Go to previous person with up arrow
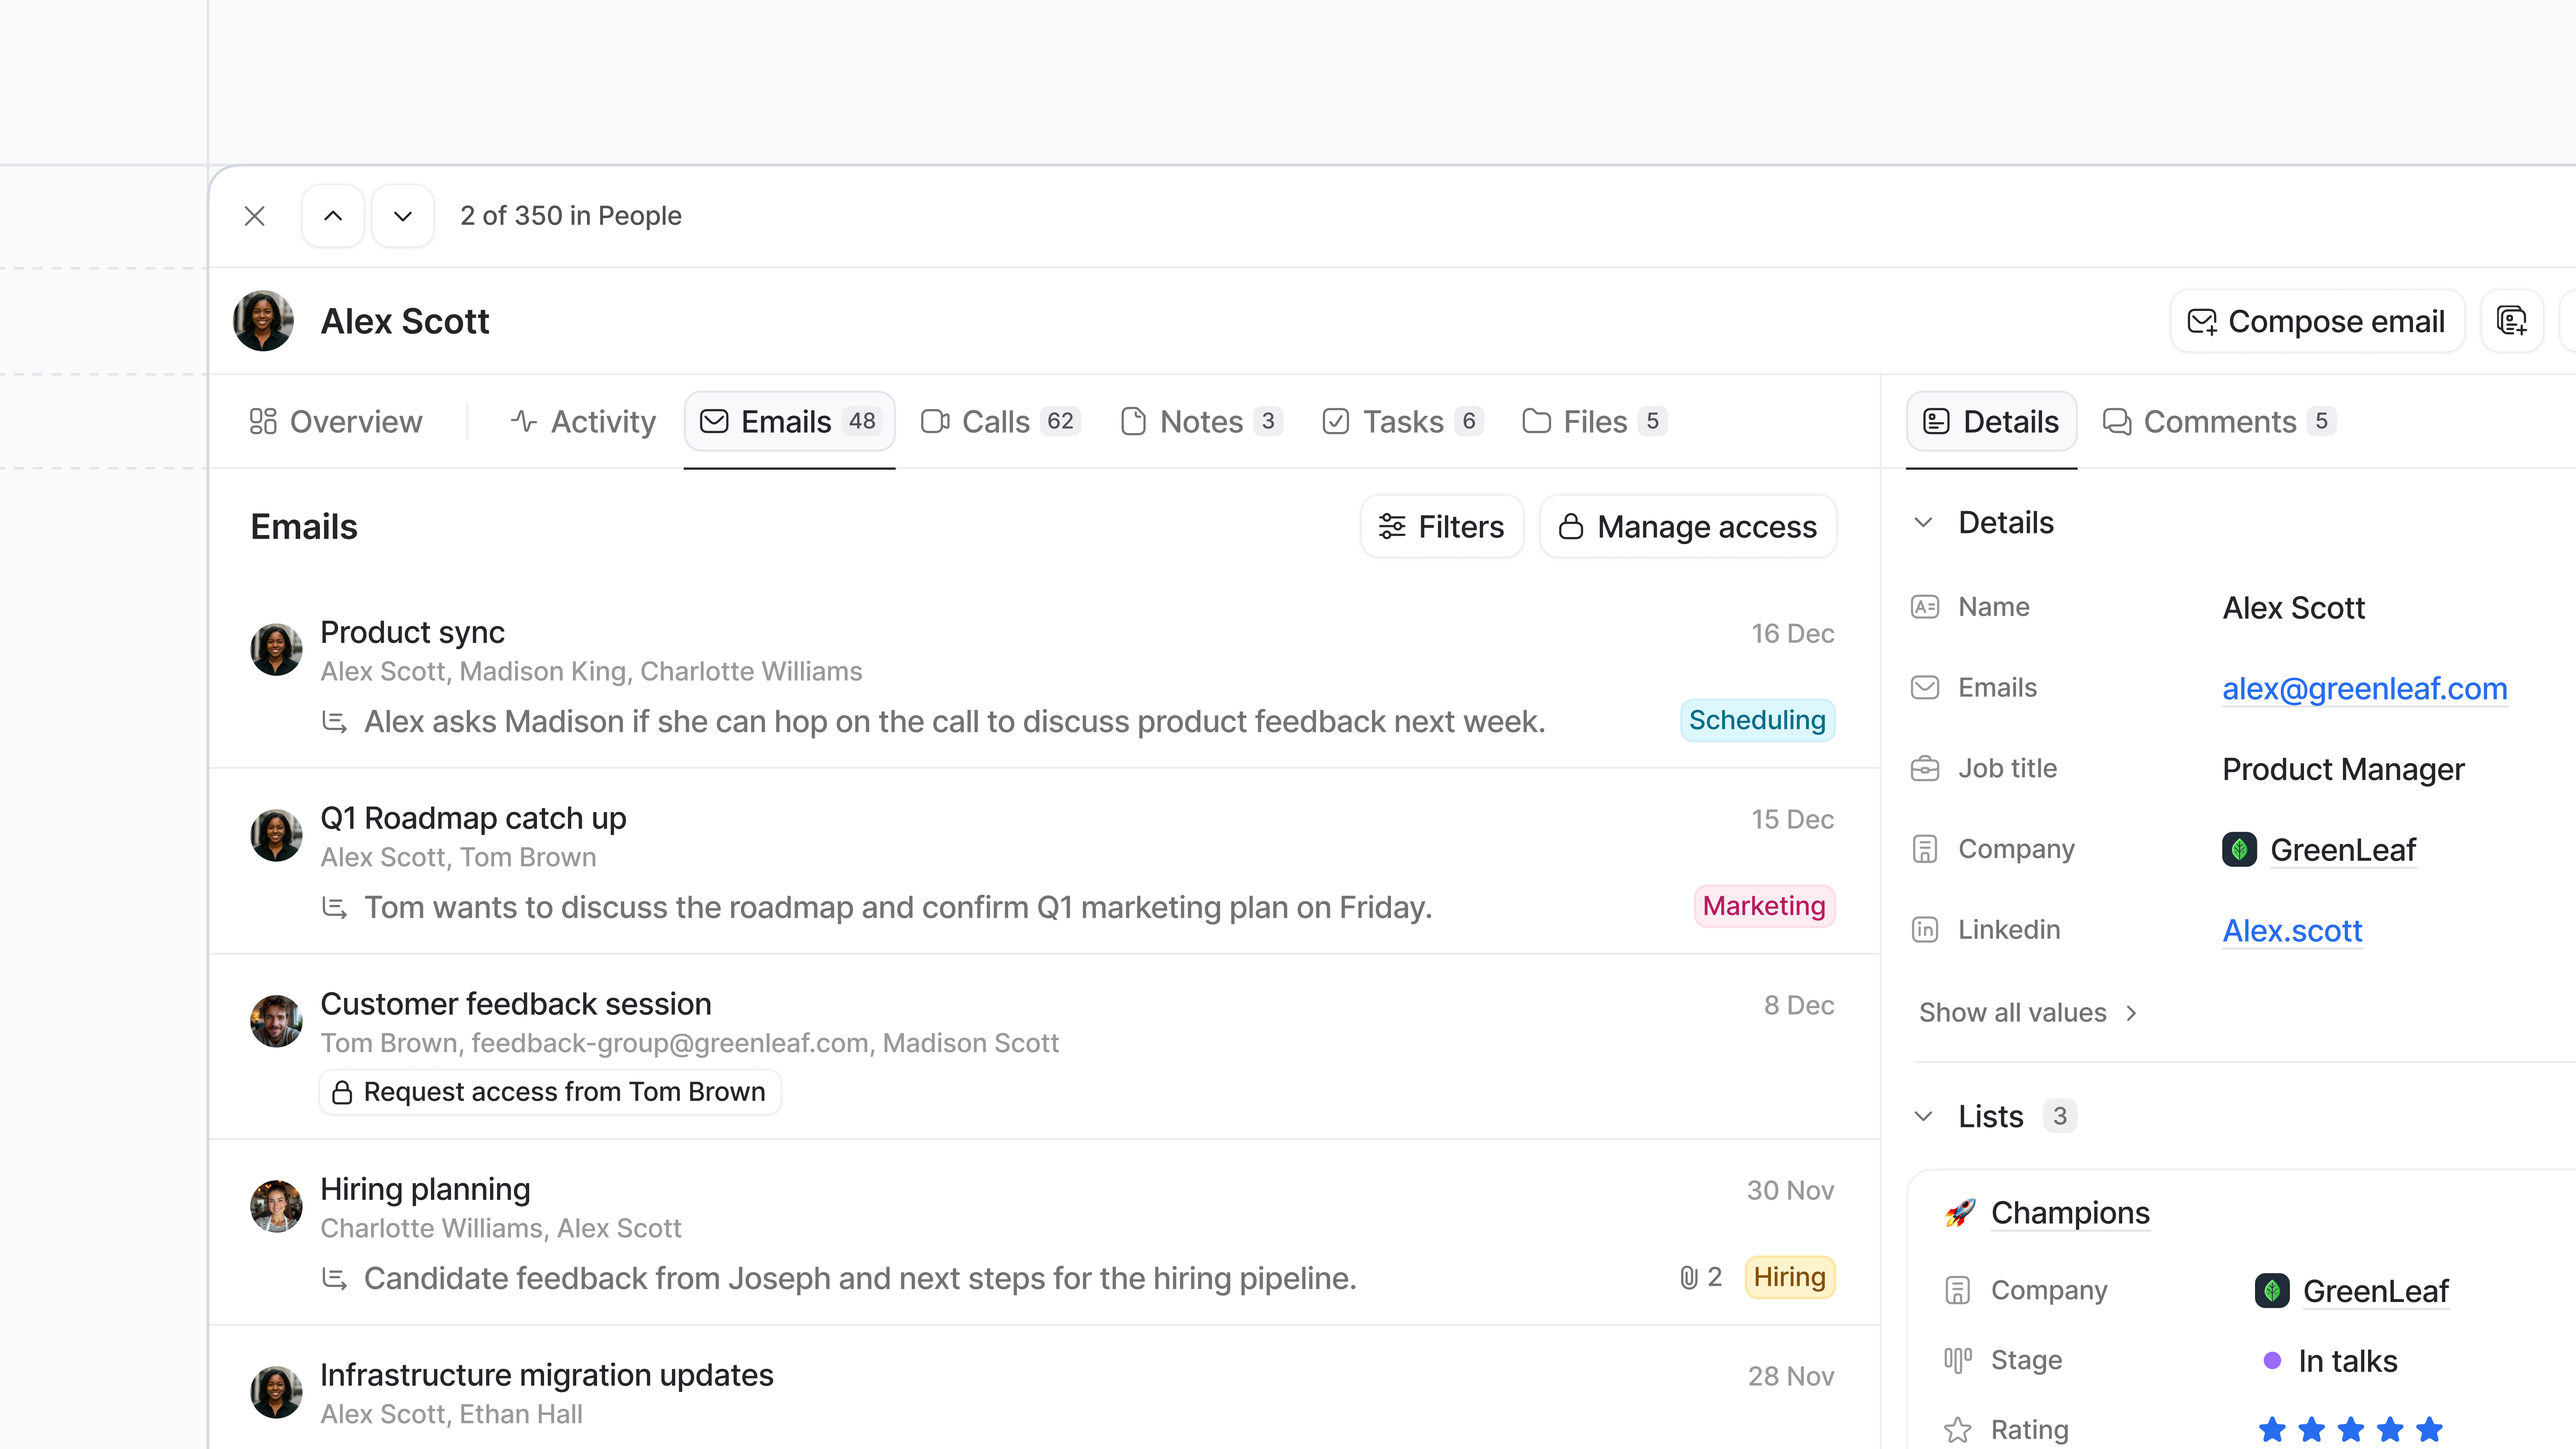 pyautogui.click(x=333, y=216)
